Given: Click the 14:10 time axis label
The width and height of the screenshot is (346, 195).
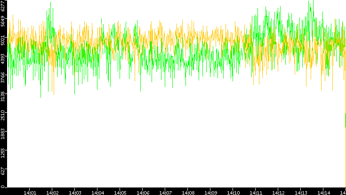Looking at the screenshot, I should [x=233, y=193].
